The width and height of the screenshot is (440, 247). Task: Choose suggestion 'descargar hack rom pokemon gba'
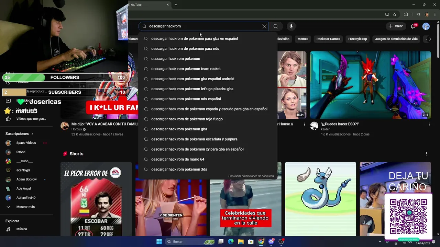[208, 129]
